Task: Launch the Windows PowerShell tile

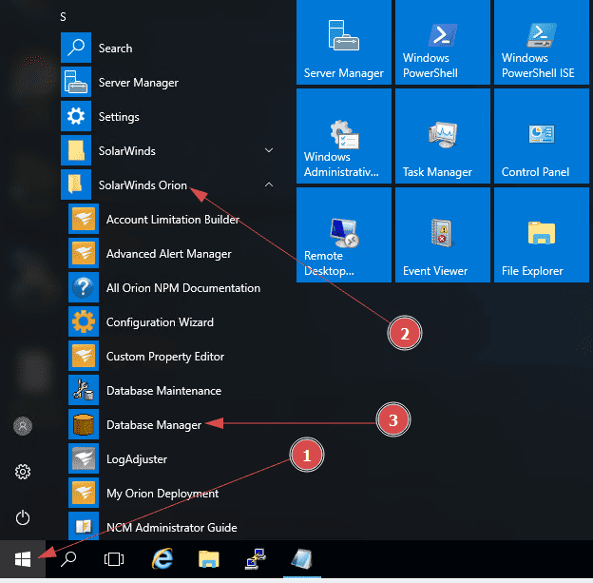Action: 443,42
